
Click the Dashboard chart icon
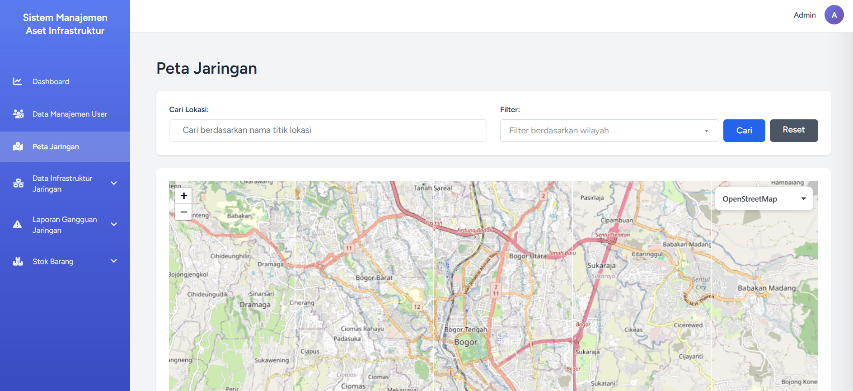click(17, 81)
